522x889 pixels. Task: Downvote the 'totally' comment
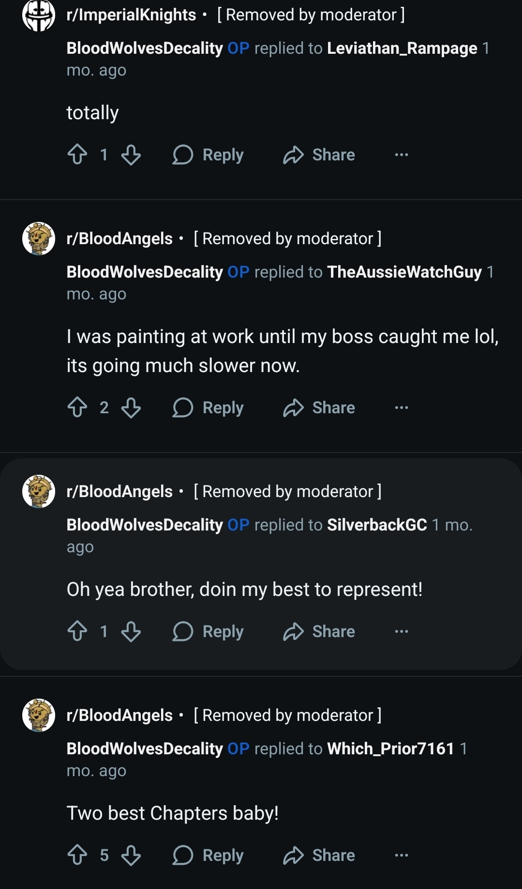(131, 155)
